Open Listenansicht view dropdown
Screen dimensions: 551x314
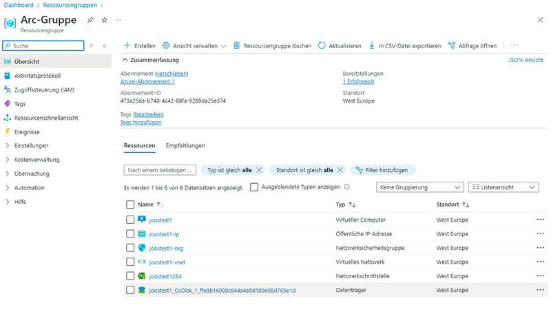click(503, 187)
